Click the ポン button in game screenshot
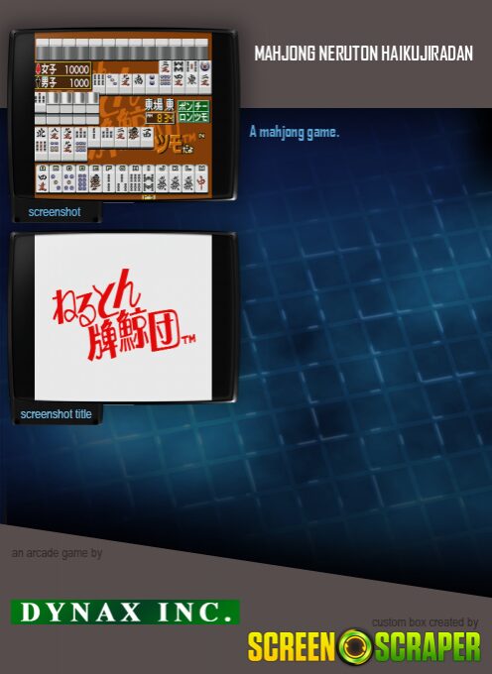 pos(185,106)
